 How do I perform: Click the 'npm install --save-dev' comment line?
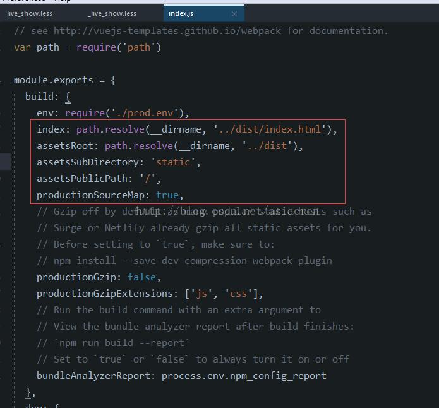click(x=184, y=261)
